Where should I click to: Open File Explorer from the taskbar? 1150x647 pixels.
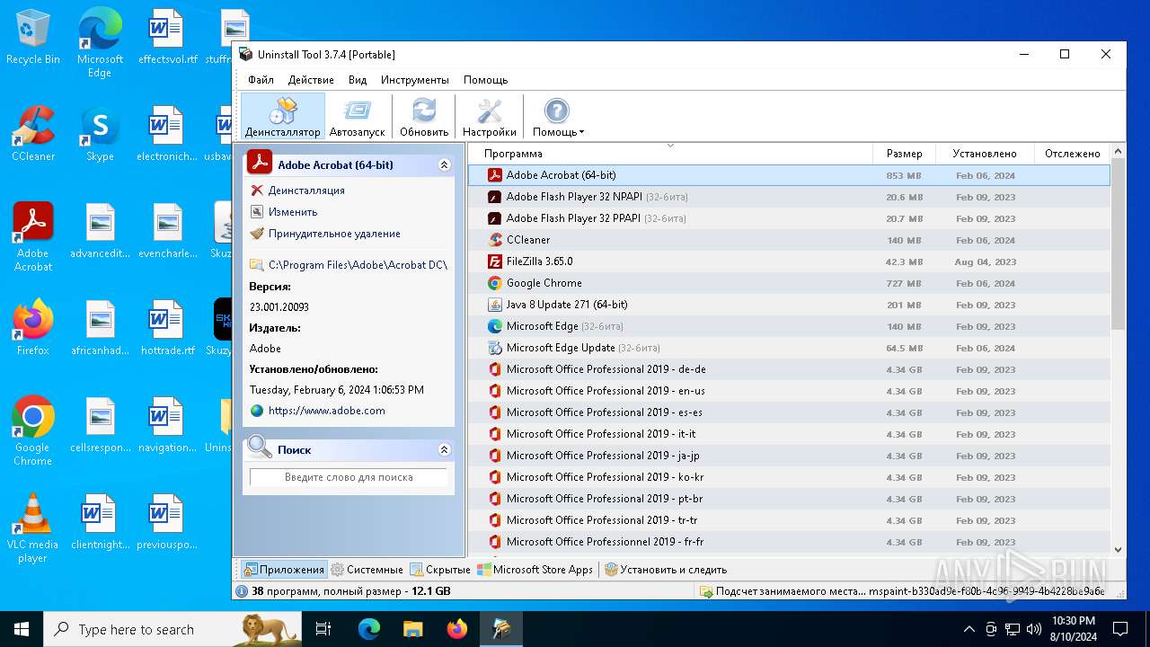412,629
